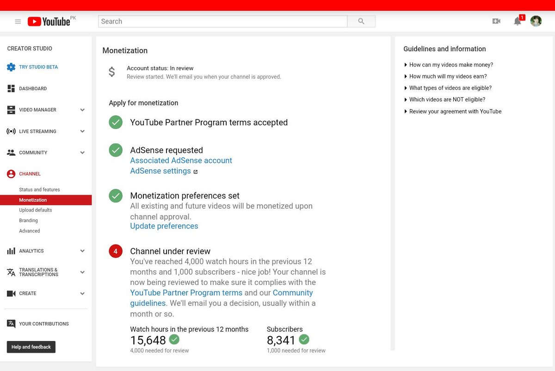Click the Video Manager icon
This screenshot has width=555, height=371.
pos(11,110)
